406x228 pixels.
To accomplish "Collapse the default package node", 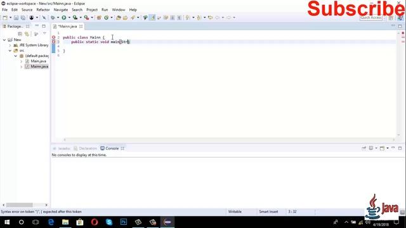I will [x=15, y=56].
